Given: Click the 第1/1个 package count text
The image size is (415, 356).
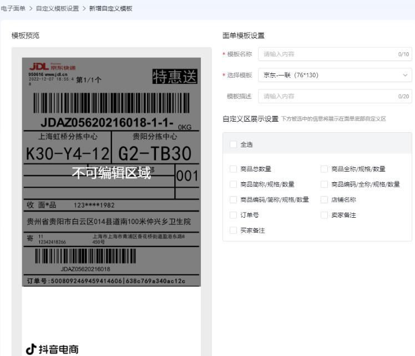Looking at the screenshot, I should 89,80.
